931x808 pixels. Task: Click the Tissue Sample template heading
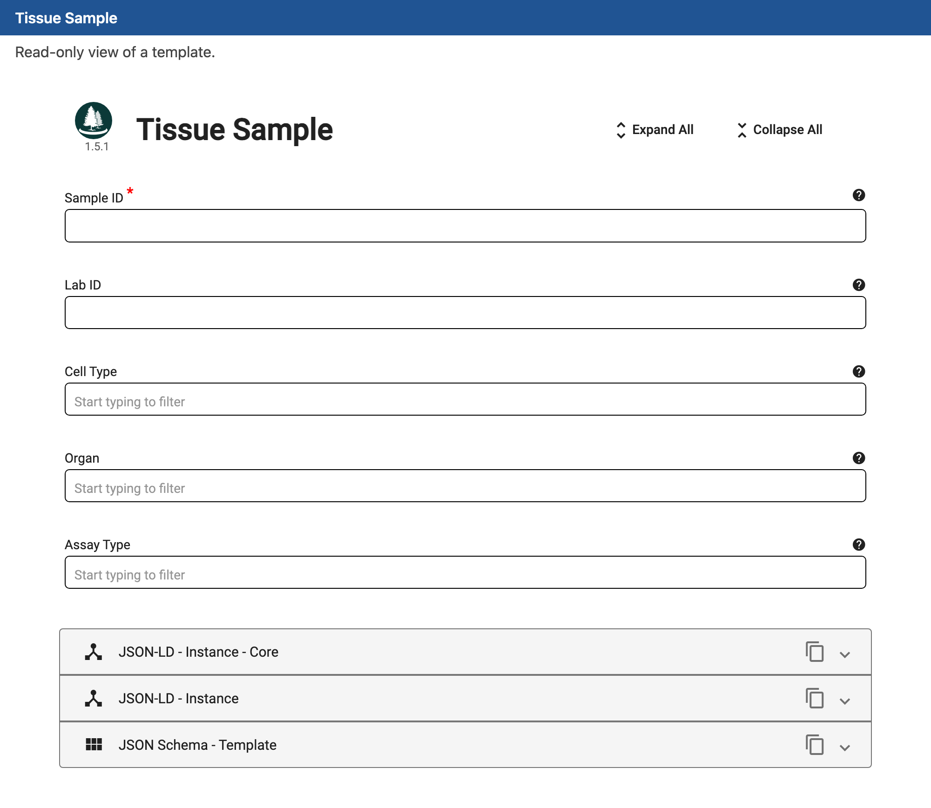(x=235, y=129)
